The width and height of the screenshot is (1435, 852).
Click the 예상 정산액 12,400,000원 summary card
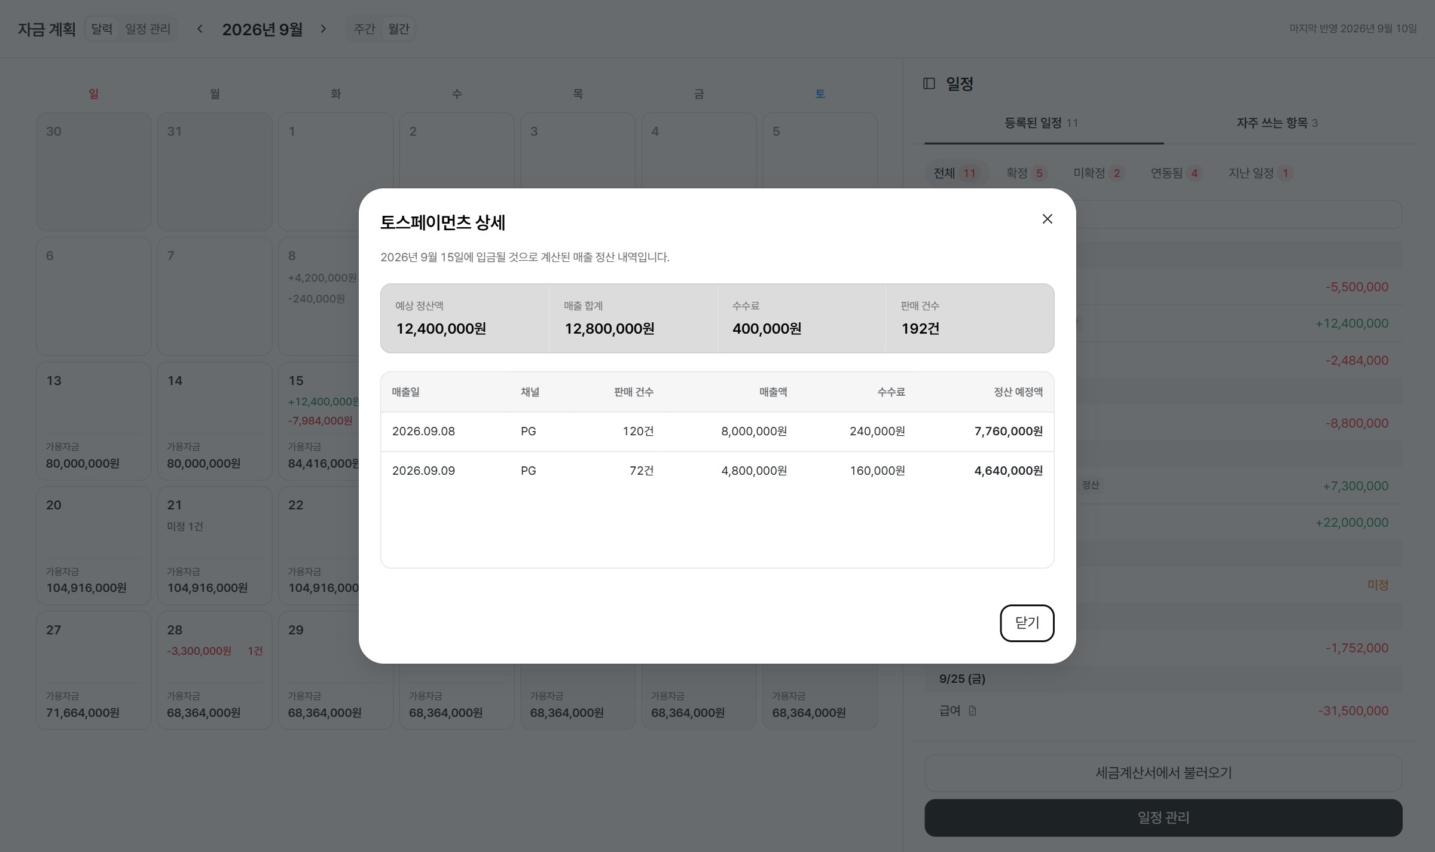coord(465,318)
